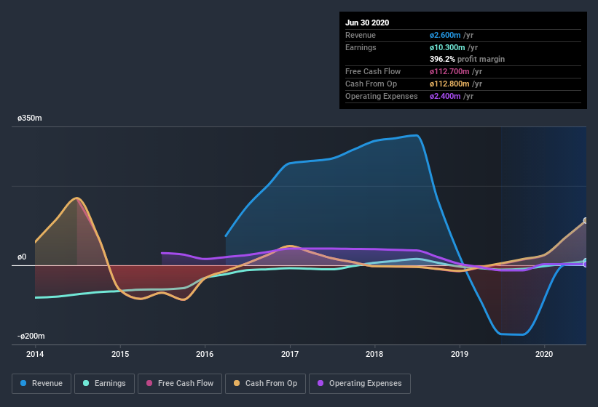Click the -ø200m y-axis label

click(31, 337)
